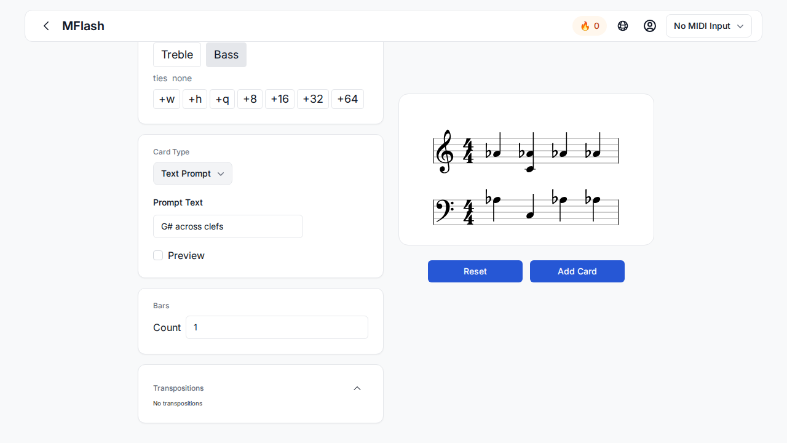Open the Text Prompt card type dropdown

click(x=192, y=174)
